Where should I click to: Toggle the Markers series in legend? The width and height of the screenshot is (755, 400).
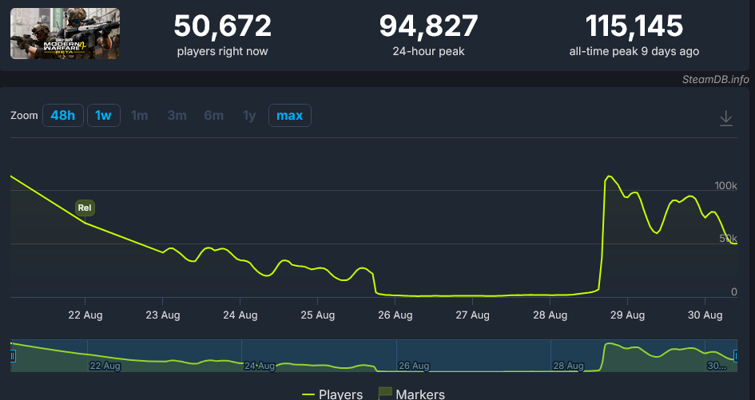point(412,394)
